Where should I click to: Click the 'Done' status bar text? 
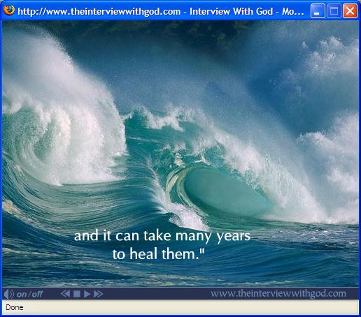point(15,307)
